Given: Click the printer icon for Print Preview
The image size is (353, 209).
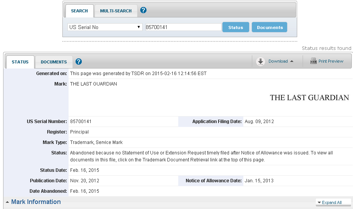Looking at the screenshot, I should (x=313, y=61).
